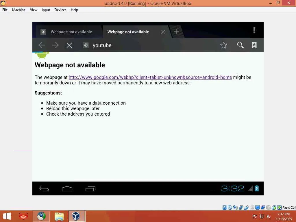The image size is (296, 222).
Task: Close the active Webpage not available tab
Action: coord(163,32)
